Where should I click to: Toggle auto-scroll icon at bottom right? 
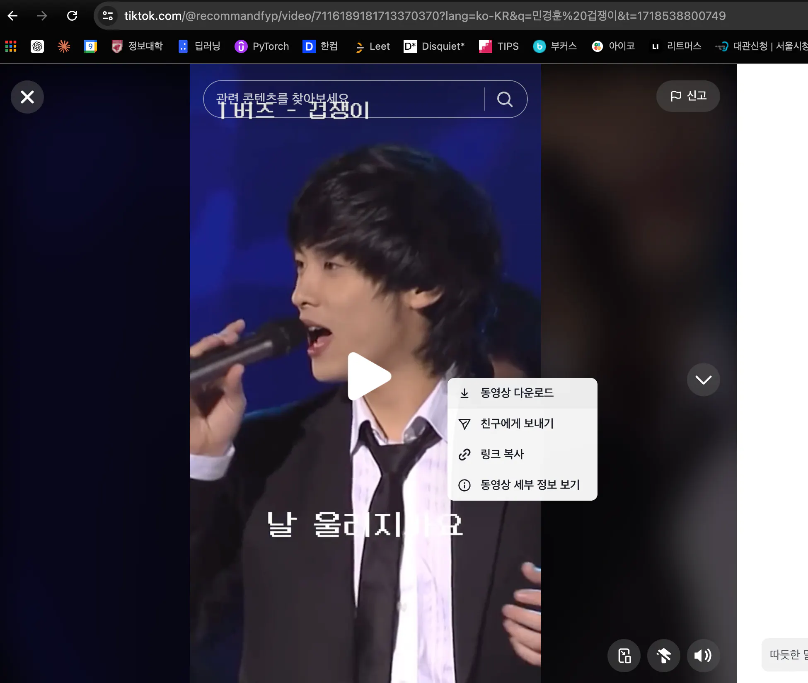click(663, 655)
